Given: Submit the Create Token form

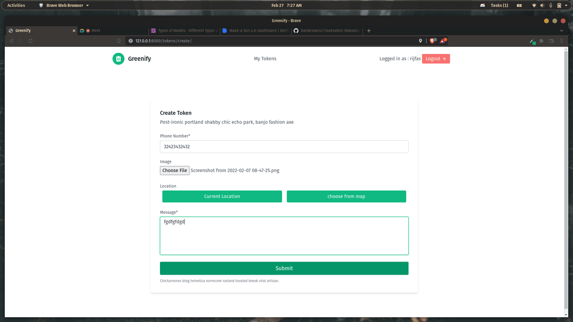Looking at the screenshot, I should (284, 268).
